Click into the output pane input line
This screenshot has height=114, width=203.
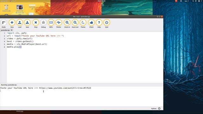(x=82, y=91)
